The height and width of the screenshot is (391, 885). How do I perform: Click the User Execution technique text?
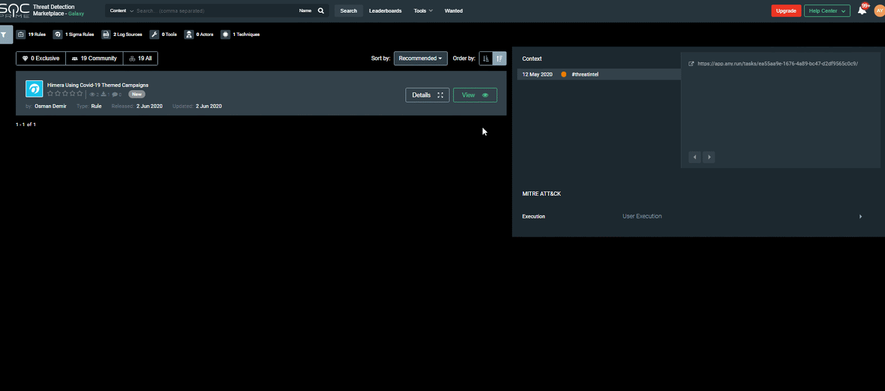tap(642, 216)
